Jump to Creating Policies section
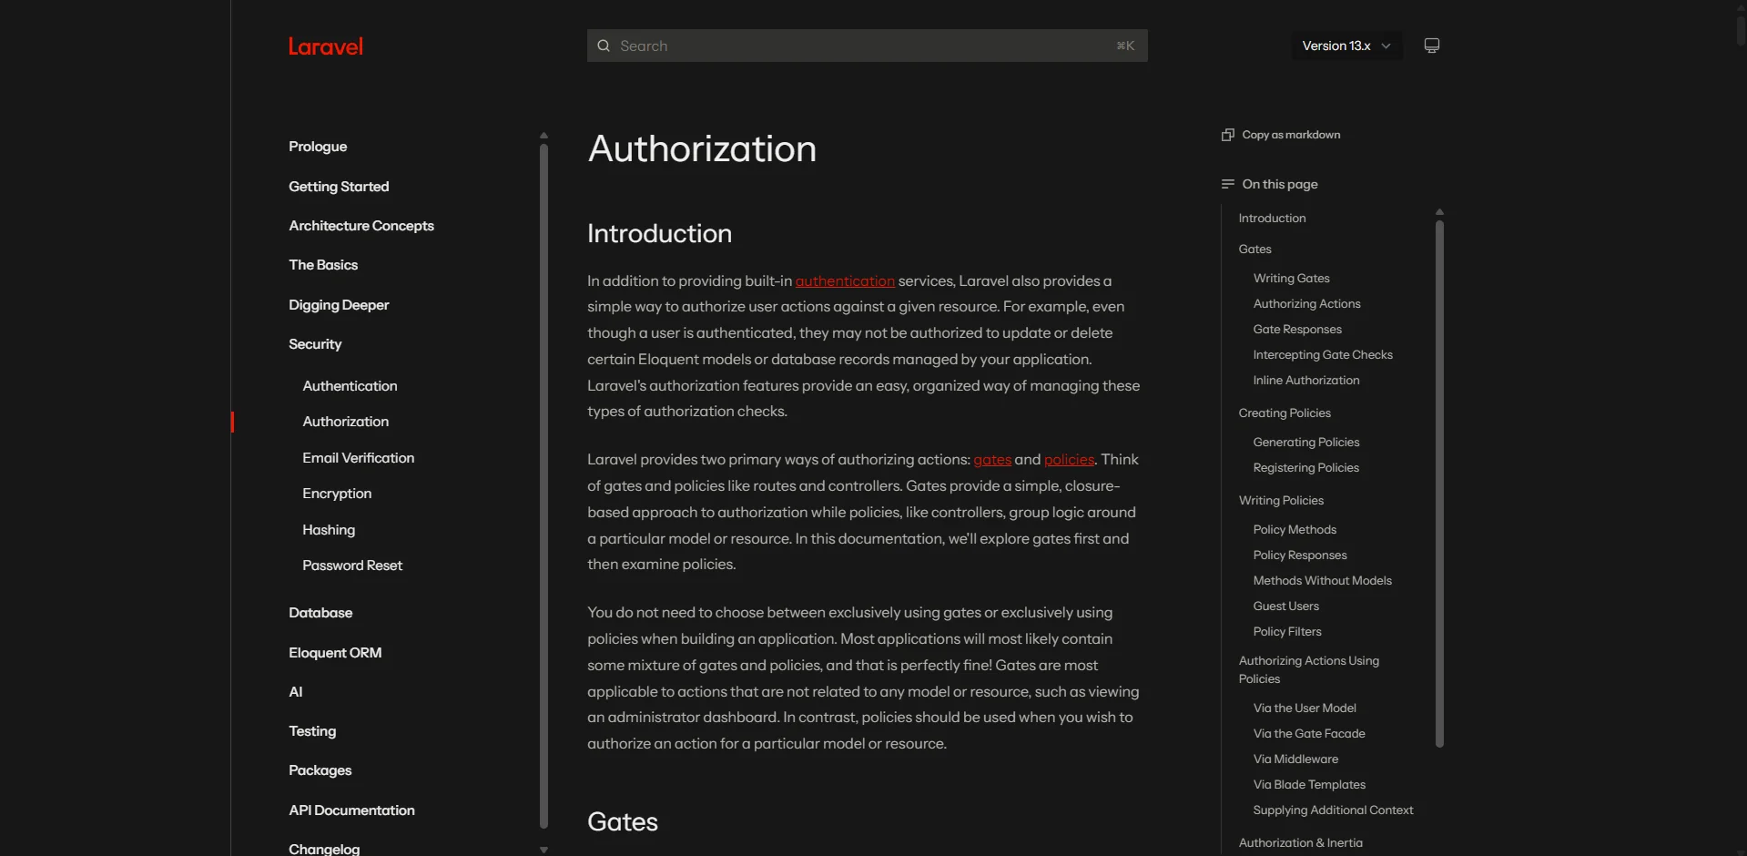 (x=1285, y=413)
